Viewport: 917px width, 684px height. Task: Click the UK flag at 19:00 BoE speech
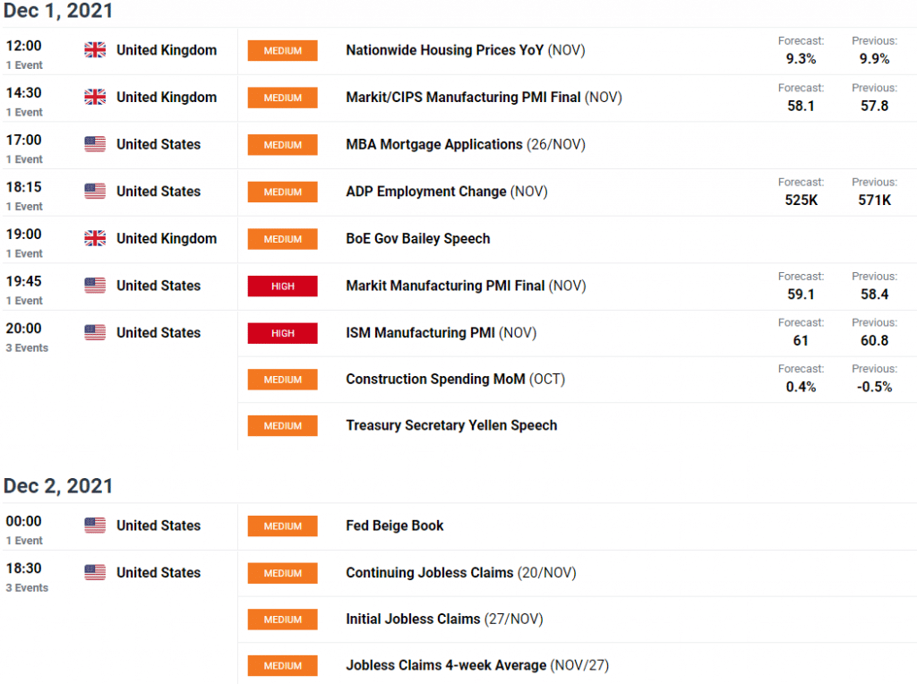tap(95, 238)
